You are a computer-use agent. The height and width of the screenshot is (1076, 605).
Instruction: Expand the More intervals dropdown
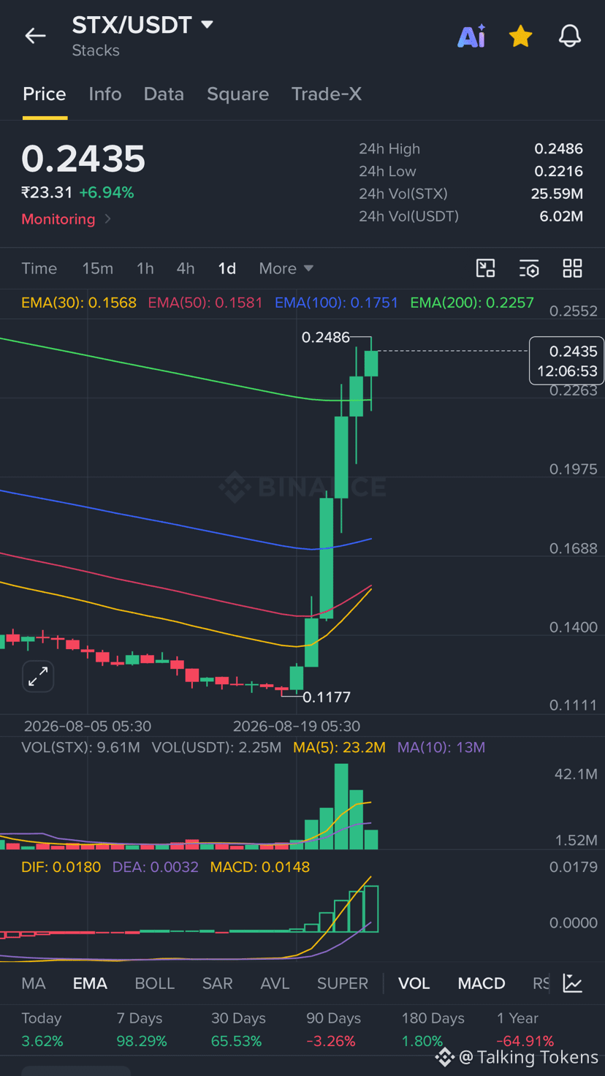coord(286,268)
